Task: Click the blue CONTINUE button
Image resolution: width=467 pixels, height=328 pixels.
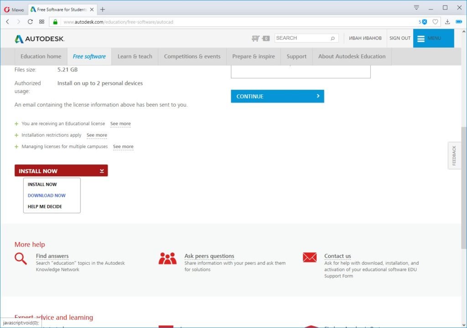Action: (x=277, y=96)
